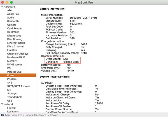This screenshot has height=117, width=168.
Task: Open Storage information
Action: 12,93
